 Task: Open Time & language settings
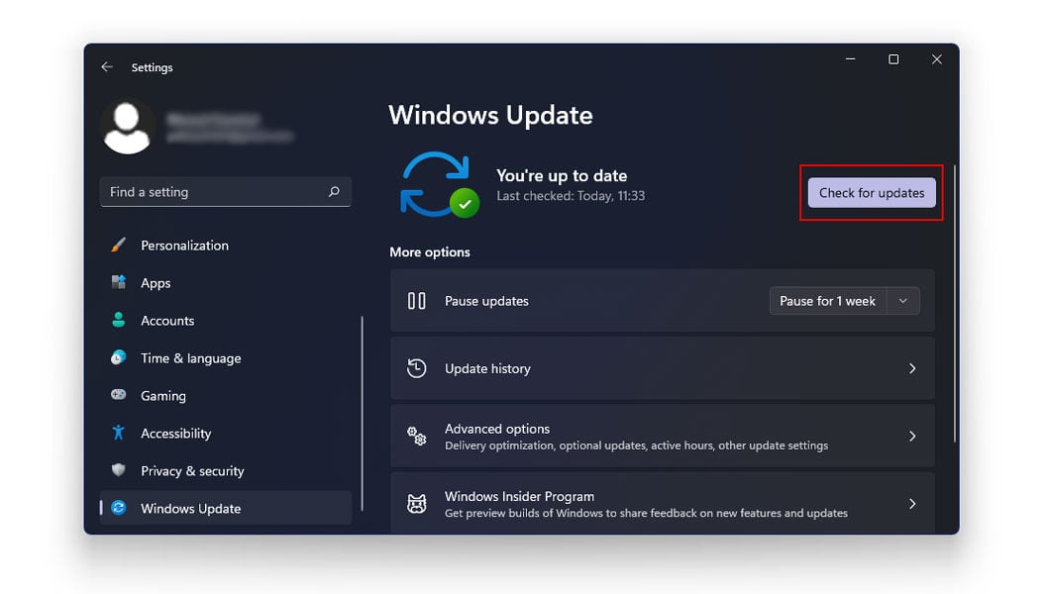(x=225, y=357)
